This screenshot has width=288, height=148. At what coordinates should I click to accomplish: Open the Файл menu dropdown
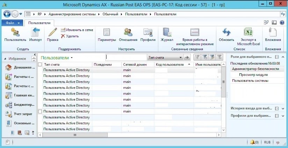[x=12, y=23]
